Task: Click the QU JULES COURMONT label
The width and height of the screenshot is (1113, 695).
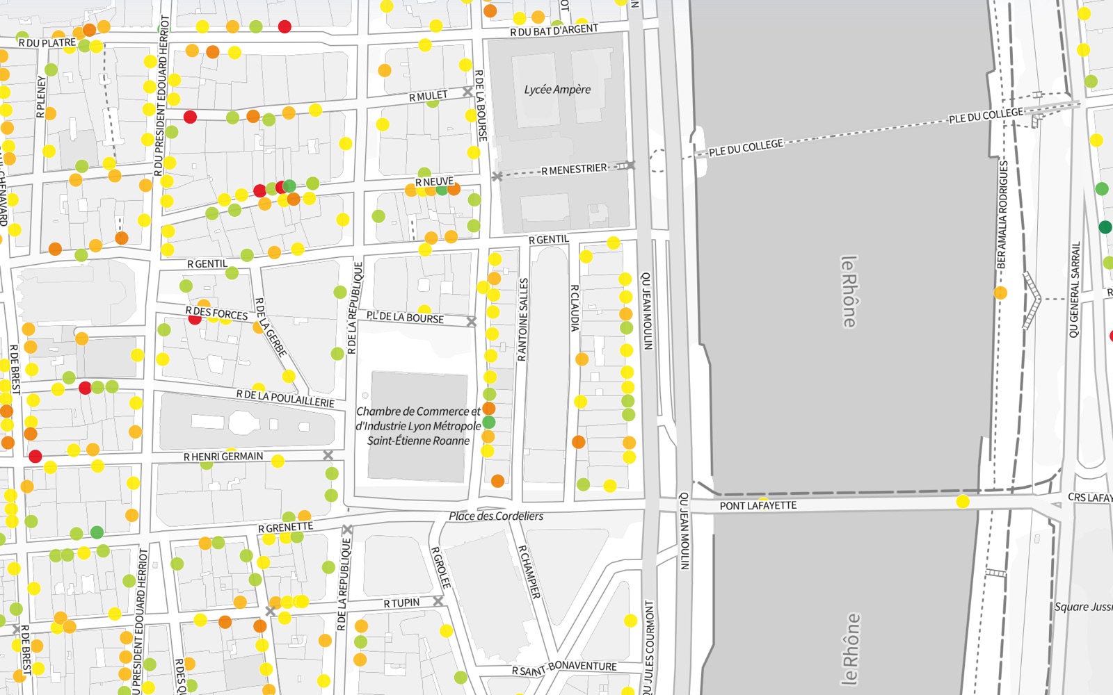Action: 648,648
